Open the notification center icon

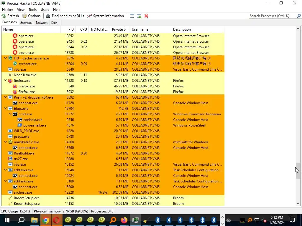click(292, 220)
